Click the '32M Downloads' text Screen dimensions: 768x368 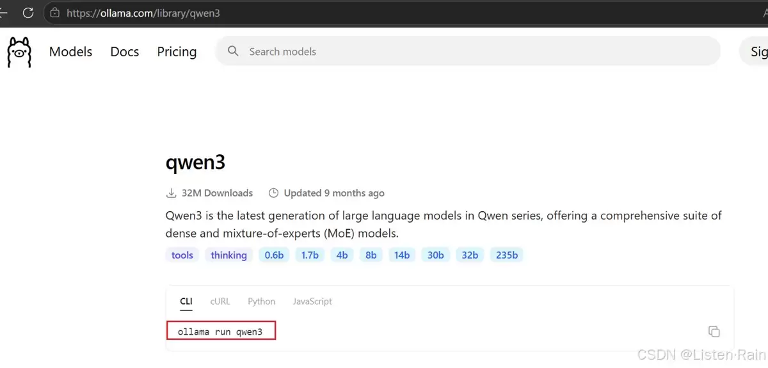pos(217,193)
